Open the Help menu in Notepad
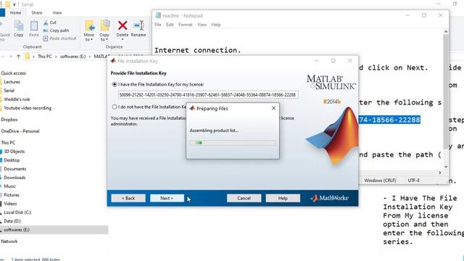This screenshot has height=261, width=464. click(216, 25)
